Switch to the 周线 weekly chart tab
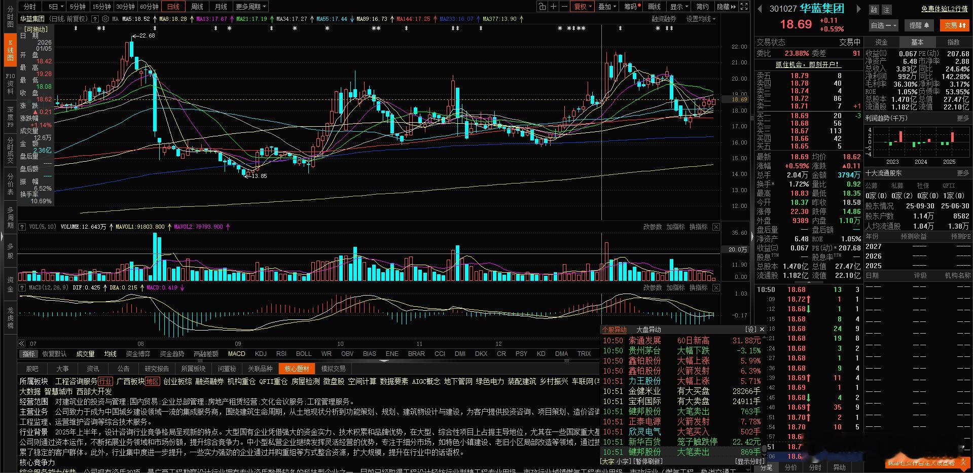973x473 pixels. (x=196, y=7)
